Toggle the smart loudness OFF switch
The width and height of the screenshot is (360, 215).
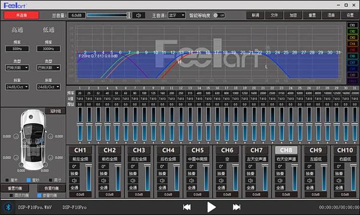coord(219,15)
